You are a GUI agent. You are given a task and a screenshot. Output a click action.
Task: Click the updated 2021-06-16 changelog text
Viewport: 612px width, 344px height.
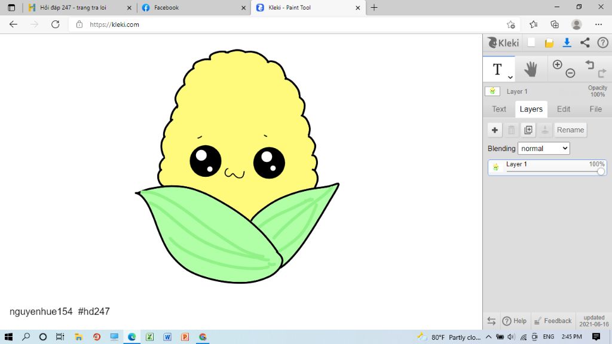(x=594, y=321)
